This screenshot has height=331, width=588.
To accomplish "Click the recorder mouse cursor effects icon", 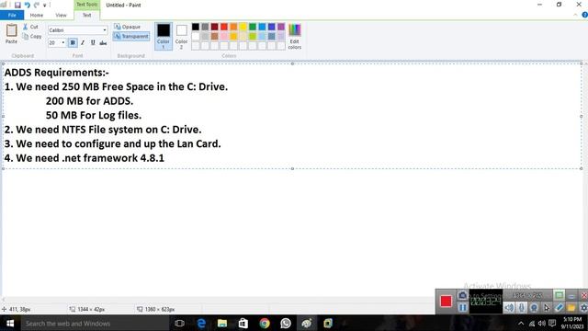I will pos(547,308).
